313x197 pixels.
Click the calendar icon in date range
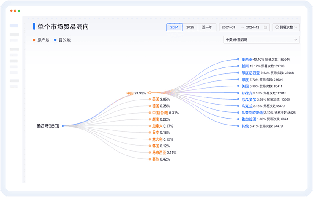click(x=265, y=27)
